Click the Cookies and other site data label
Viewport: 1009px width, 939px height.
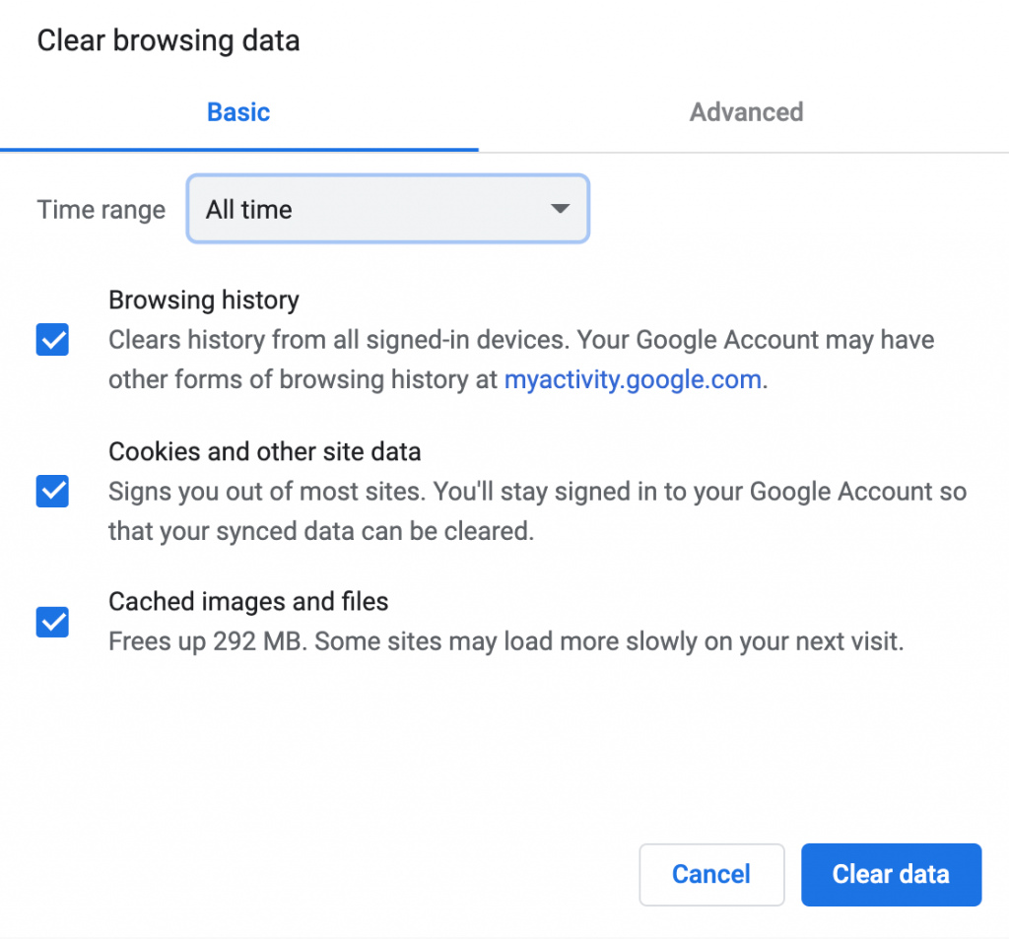coord(264,451)
